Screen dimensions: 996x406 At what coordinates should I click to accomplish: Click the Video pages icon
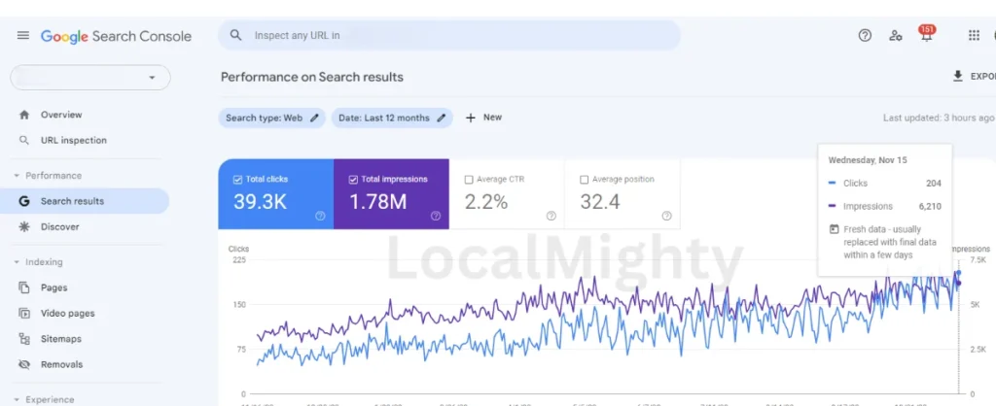coord(24,313)
